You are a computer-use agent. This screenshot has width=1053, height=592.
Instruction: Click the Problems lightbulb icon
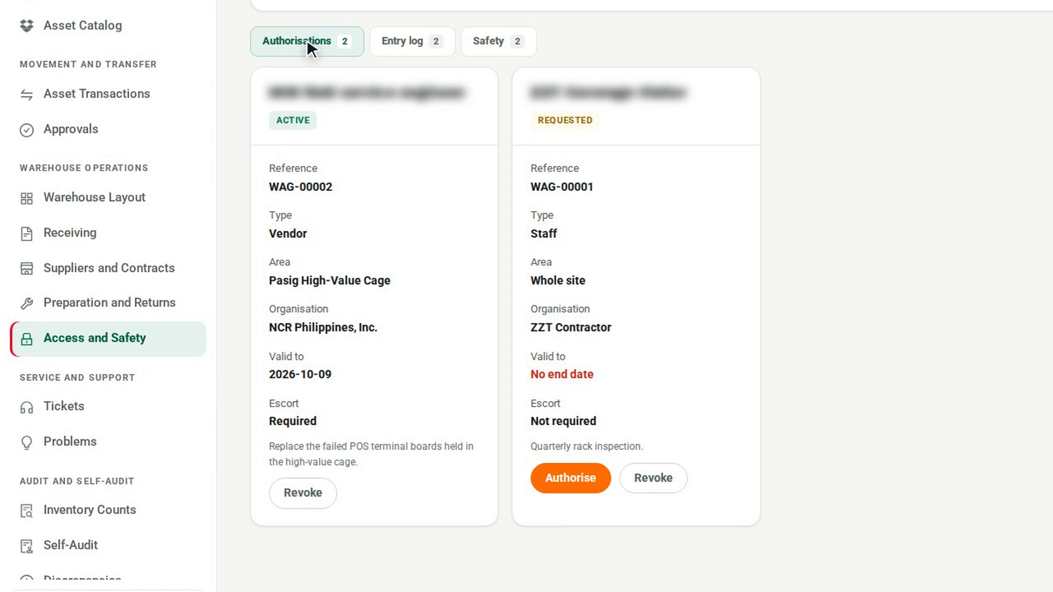[x=26, y=442]
